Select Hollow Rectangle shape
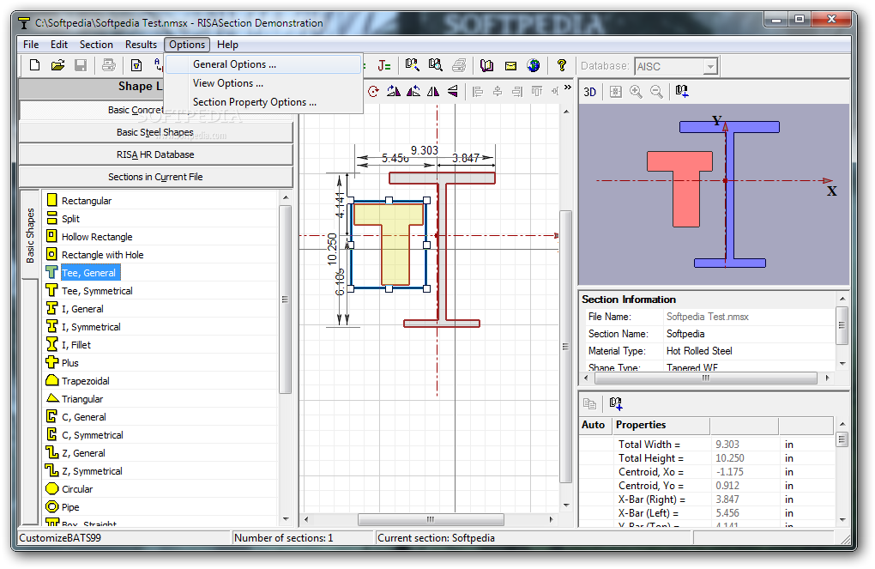 pyautogui.click(x=97, y=237)
